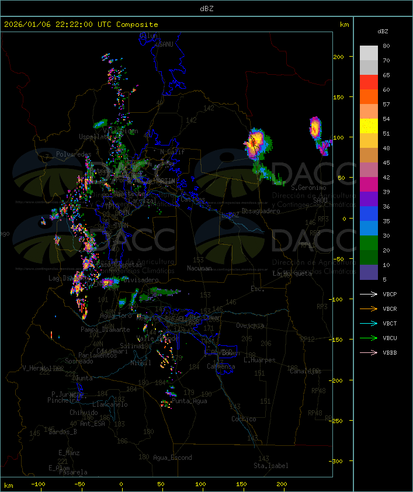The width and height of the screenshot is (413, 492).
Task: Click the green VBCU arrow icon
Action: pyautogui.click(x=369, y=338)
